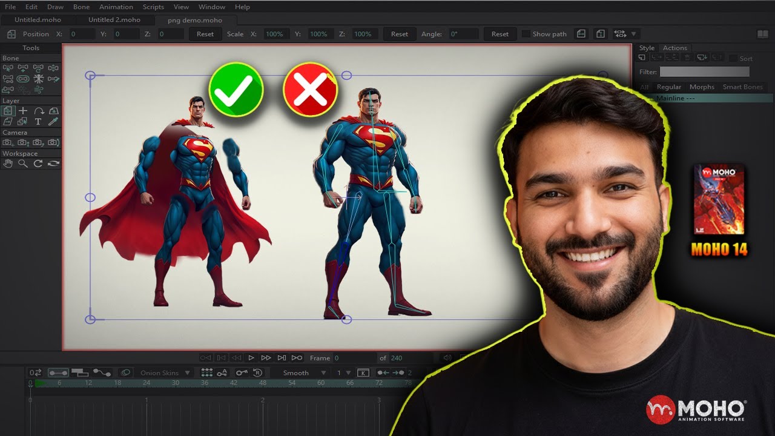Open the Scripts menu
This screenshot has width=775, height=436.
pos(153,7)
